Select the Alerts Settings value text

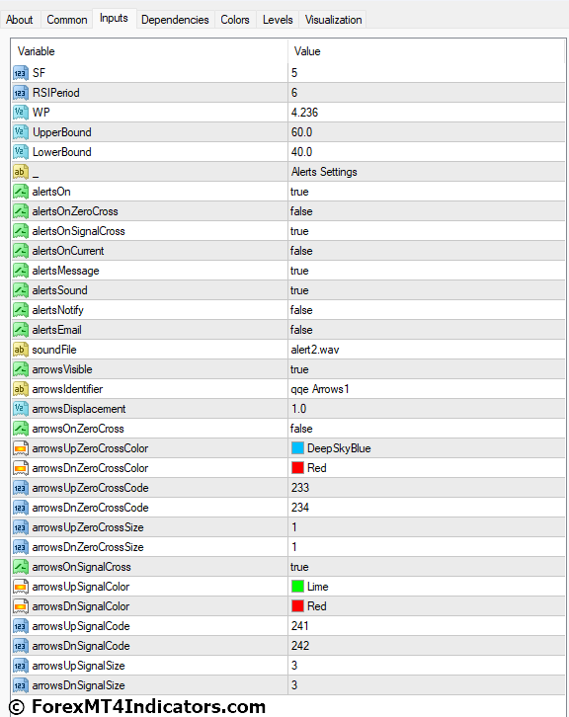point(324,172)
